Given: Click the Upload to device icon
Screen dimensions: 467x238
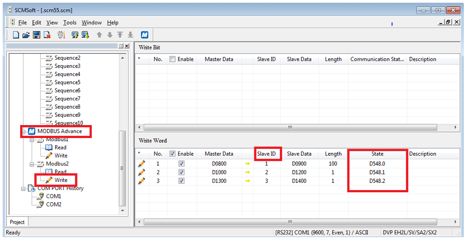Looking at the screenshot, I should click(75, 35).
